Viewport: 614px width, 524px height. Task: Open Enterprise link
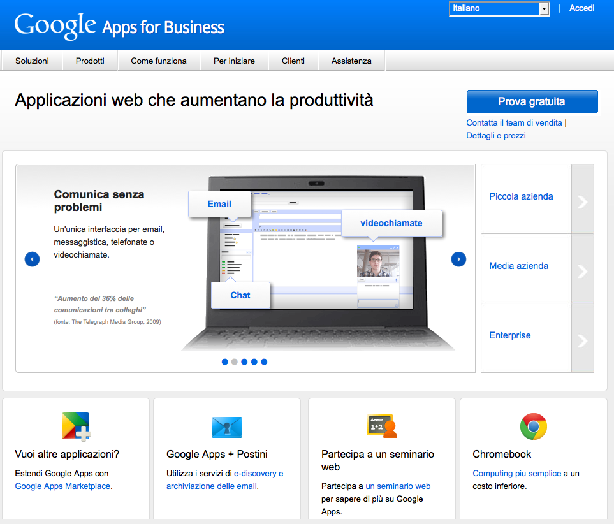pos(510,335)
